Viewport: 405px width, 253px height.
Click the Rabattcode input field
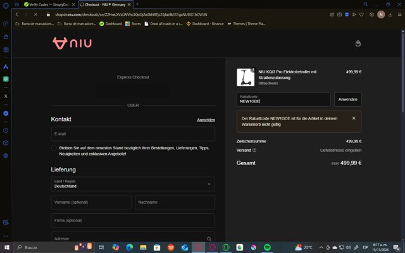283,99
